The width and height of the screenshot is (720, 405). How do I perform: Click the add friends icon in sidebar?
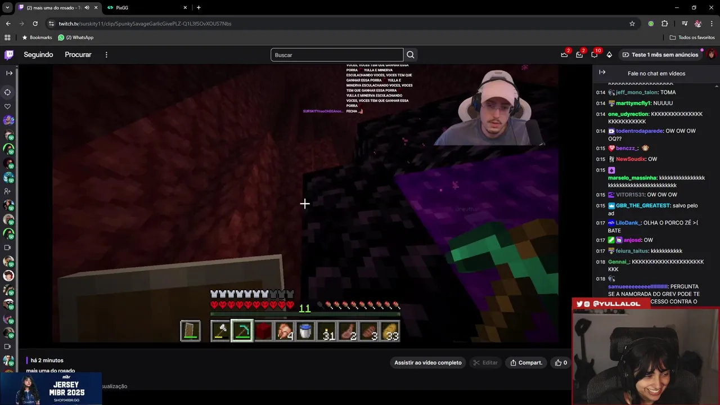[x=8, y=191]
